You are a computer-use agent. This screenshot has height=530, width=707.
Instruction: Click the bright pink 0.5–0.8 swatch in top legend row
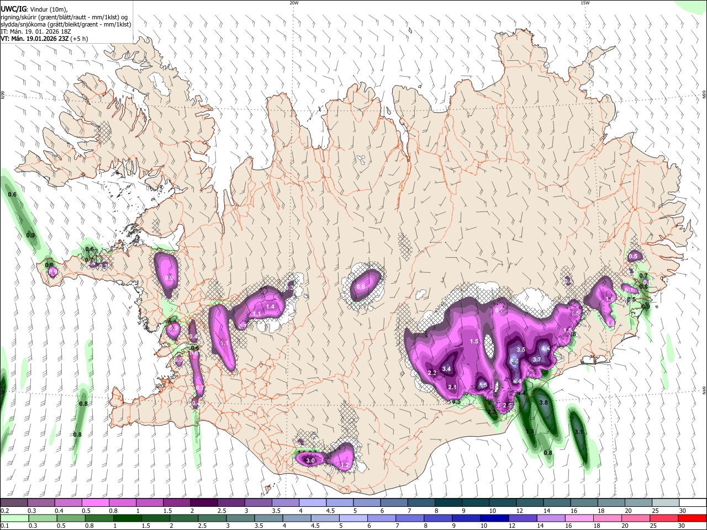coord(95,503)
